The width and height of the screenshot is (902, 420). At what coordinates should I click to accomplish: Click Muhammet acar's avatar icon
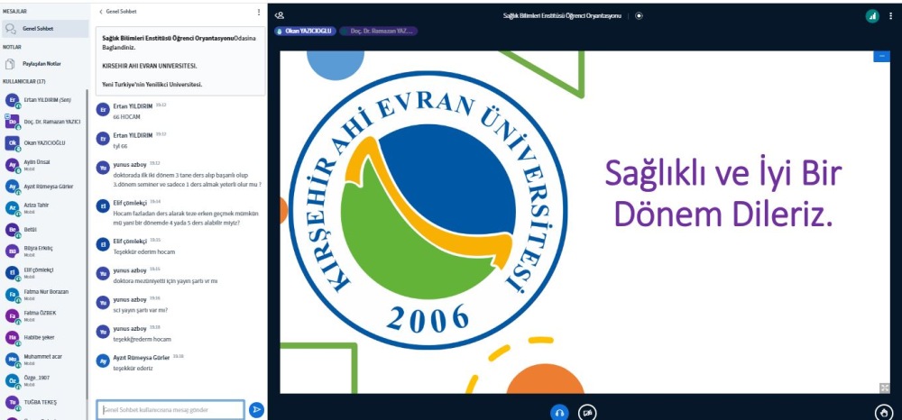point(12,359)
